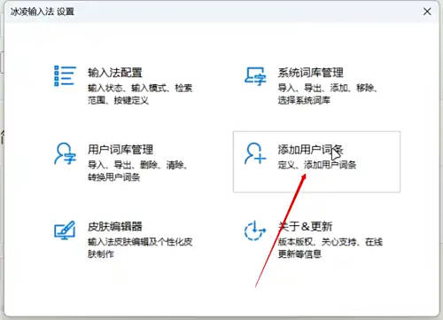Click description 输入法皮肤编辑及个性化皮肤制作
The image size is (443, 320).
140,248
